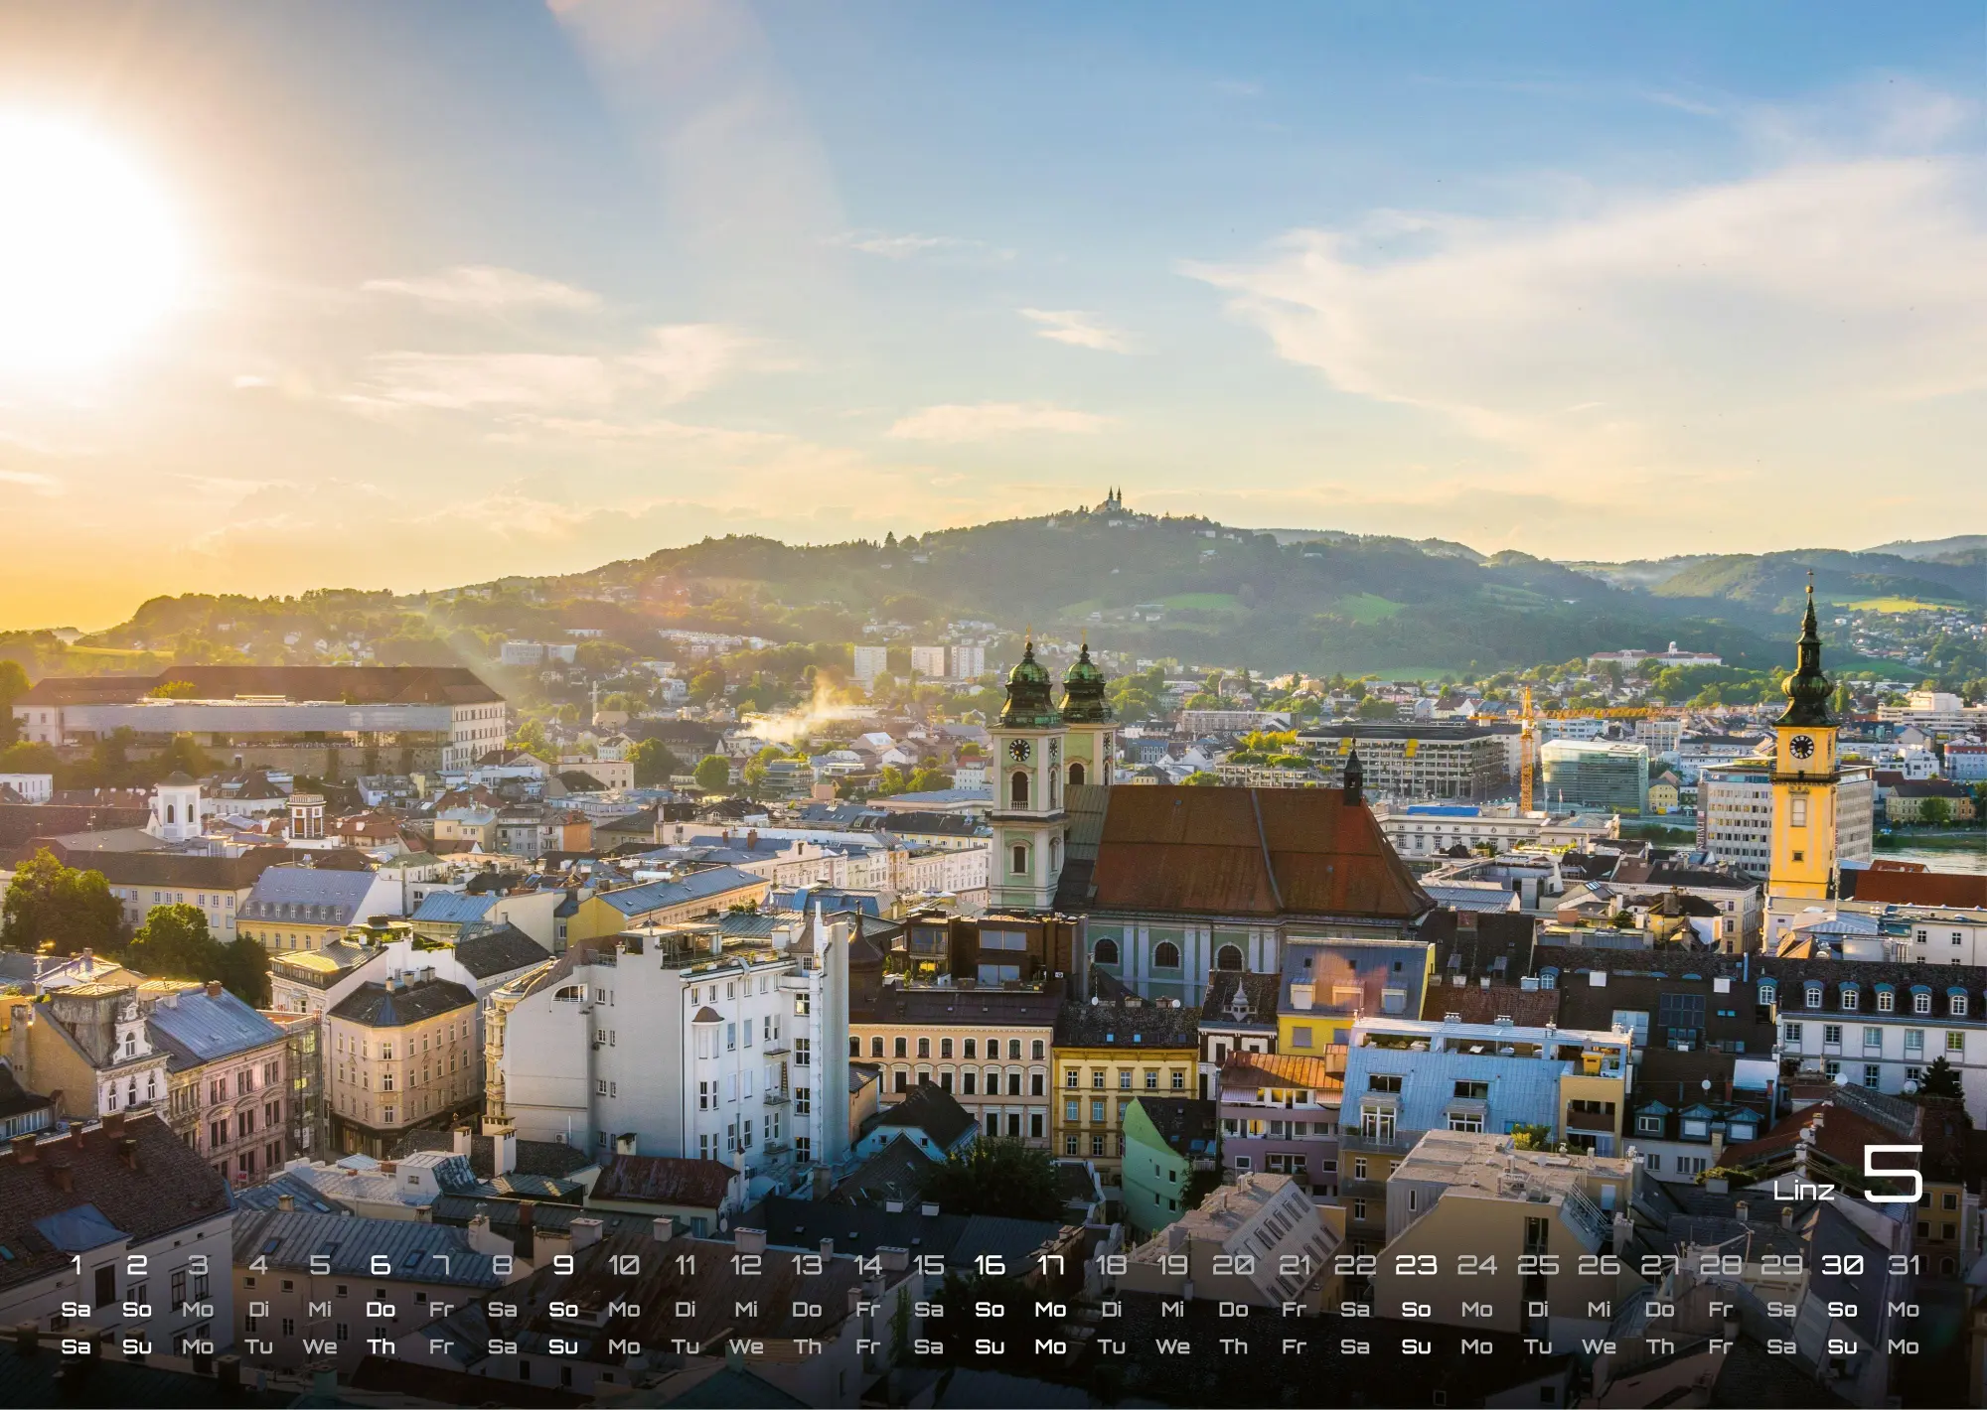Select day number 28
Screen dimensions: 1987x1410
[x=1721, y=1265]
